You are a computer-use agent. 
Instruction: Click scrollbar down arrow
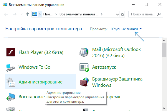click(164, 108)
